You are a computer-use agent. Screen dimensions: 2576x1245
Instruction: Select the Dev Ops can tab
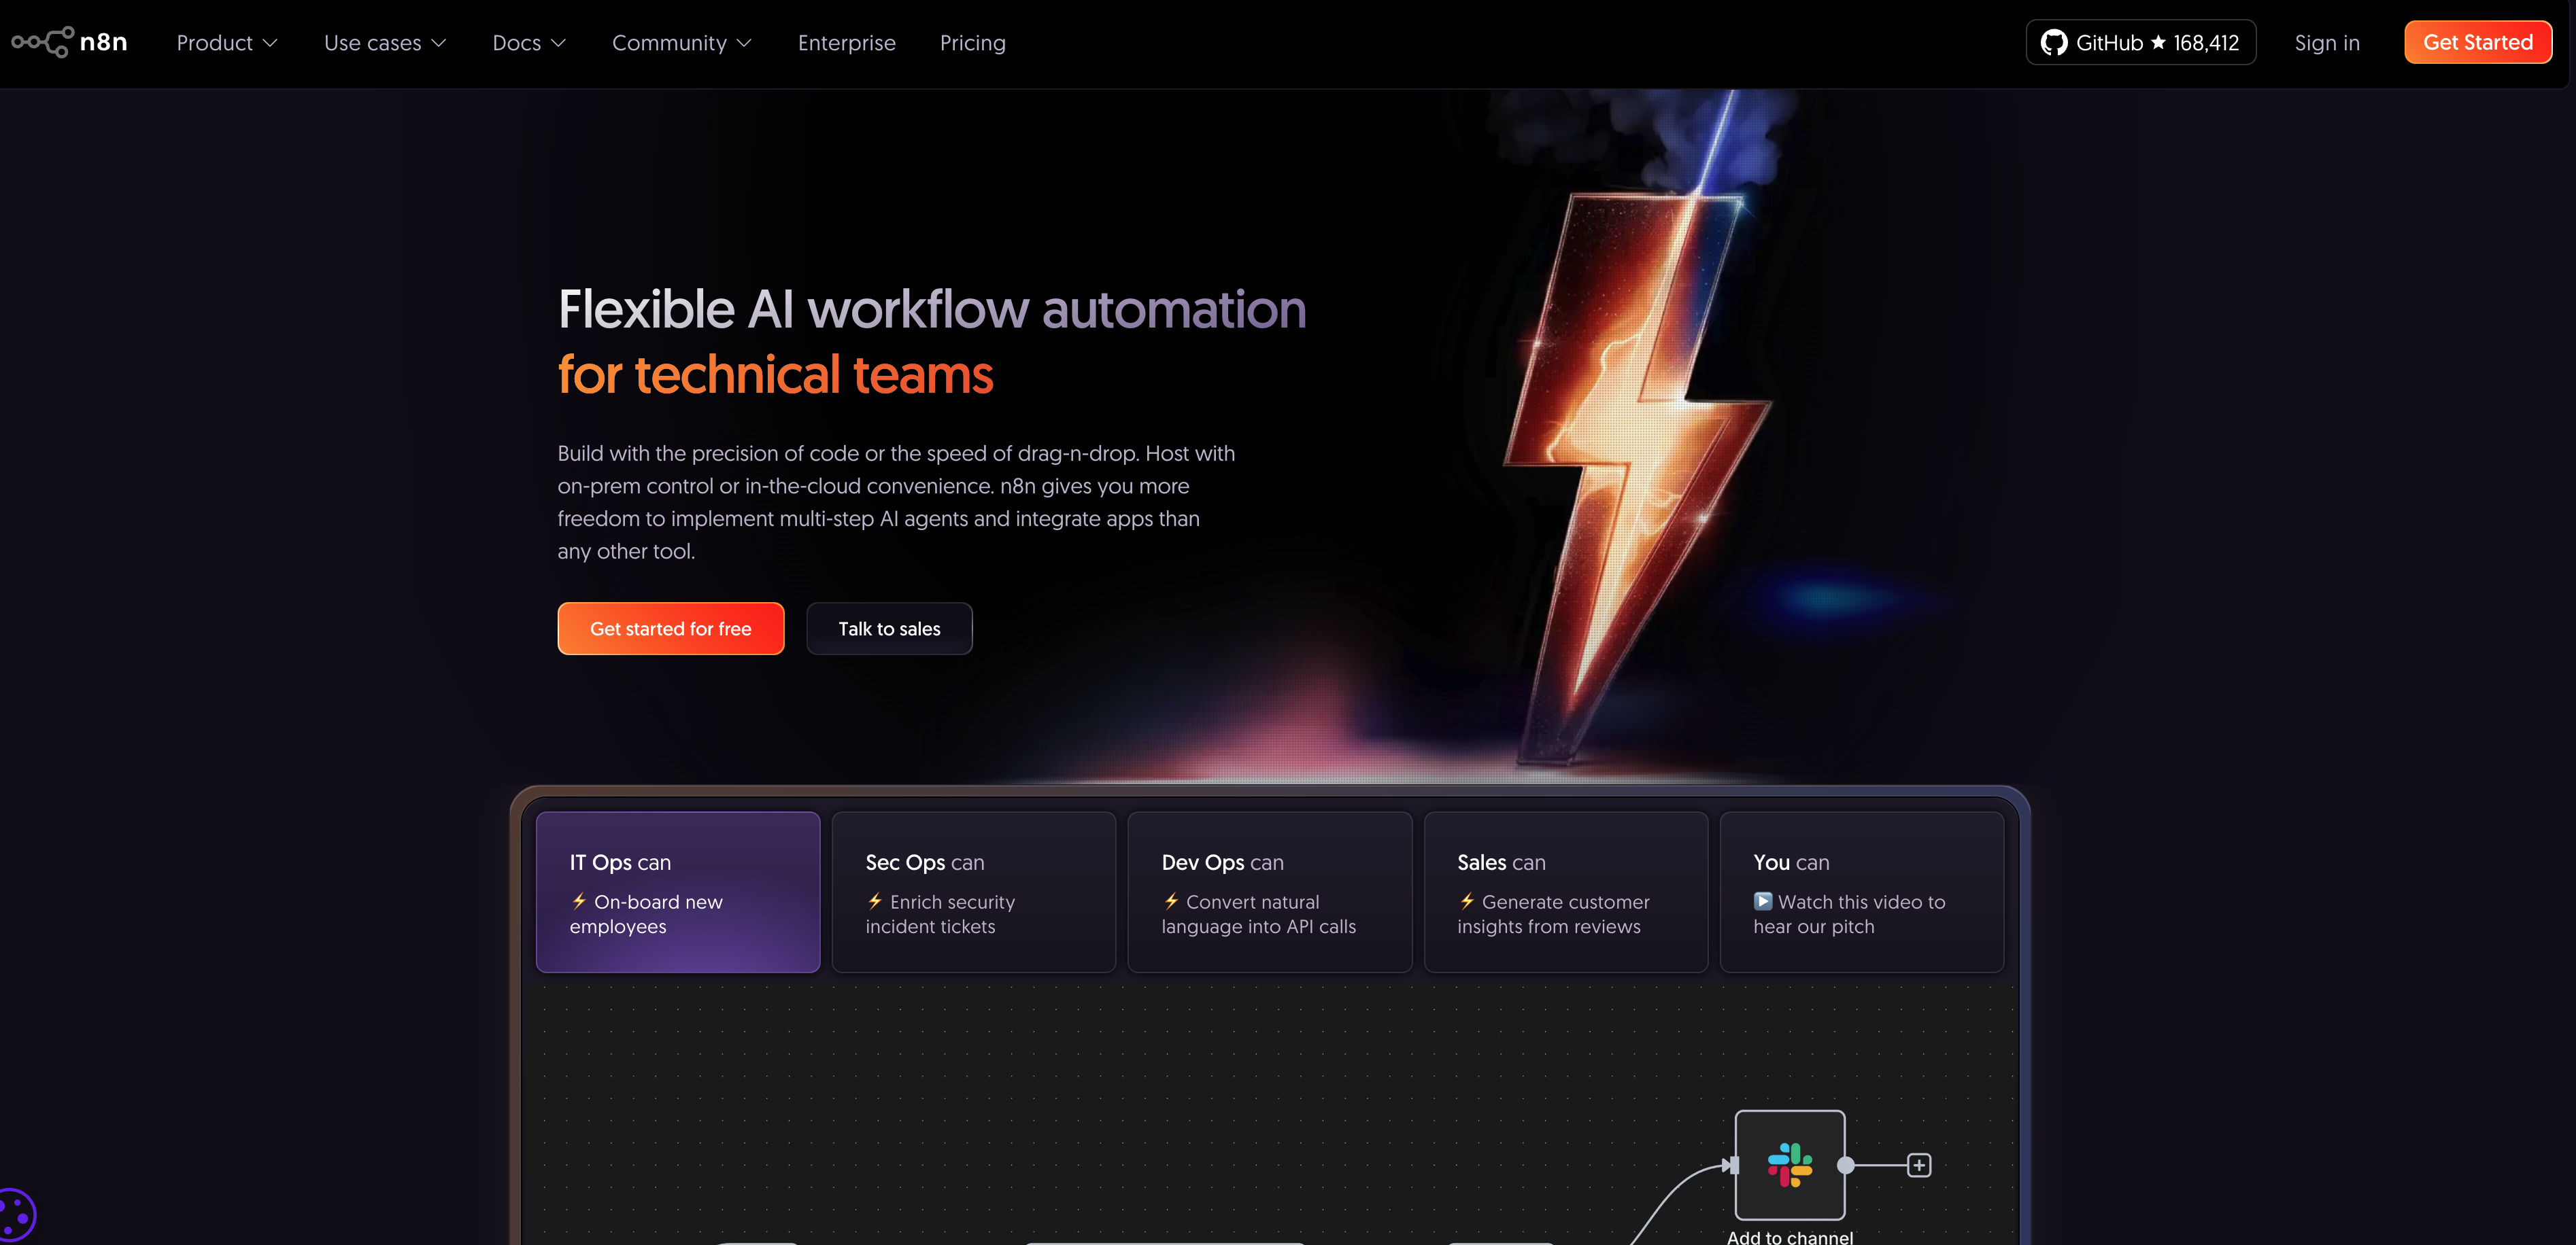pyautogui.click(x=1269, y=892)
